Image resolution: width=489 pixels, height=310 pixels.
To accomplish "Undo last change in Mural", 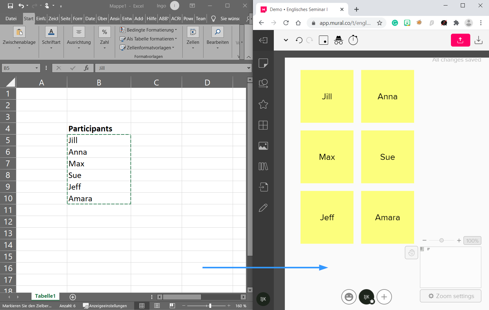I will pos(299,40).
